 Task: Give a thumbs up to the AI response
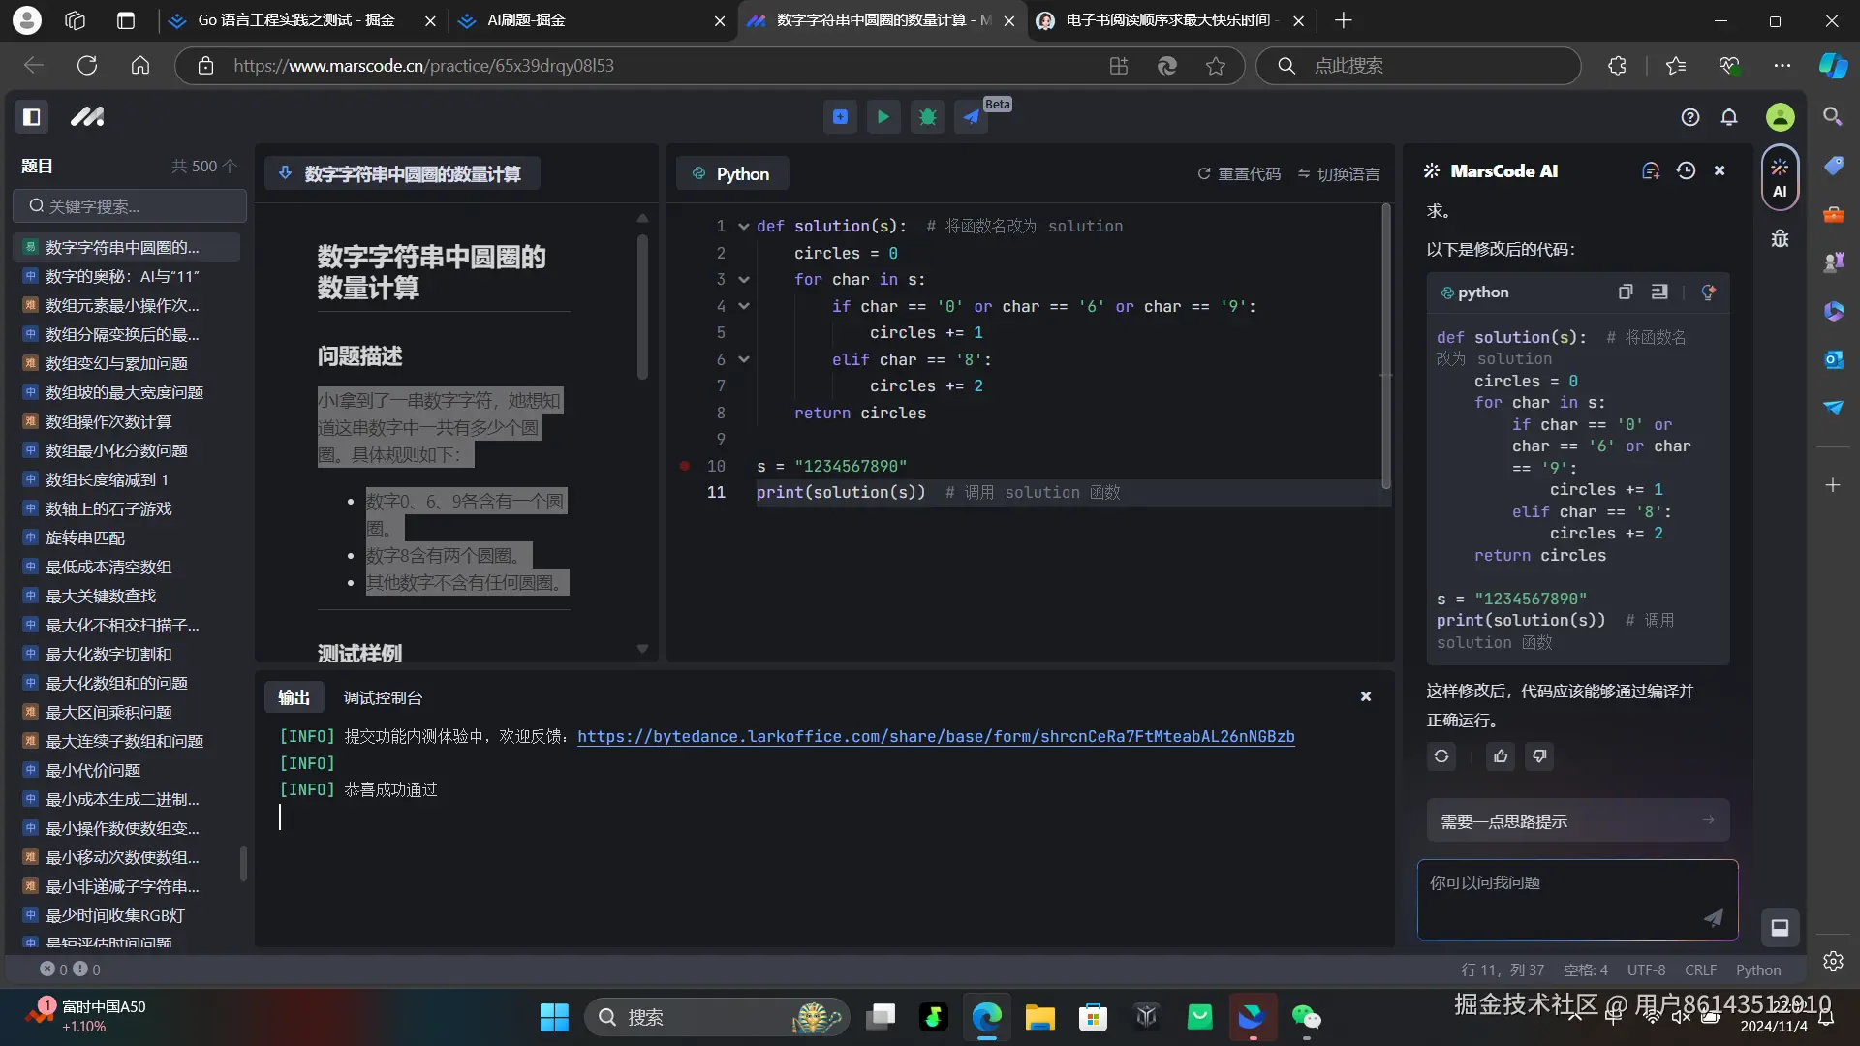[x=1500, y=756]
